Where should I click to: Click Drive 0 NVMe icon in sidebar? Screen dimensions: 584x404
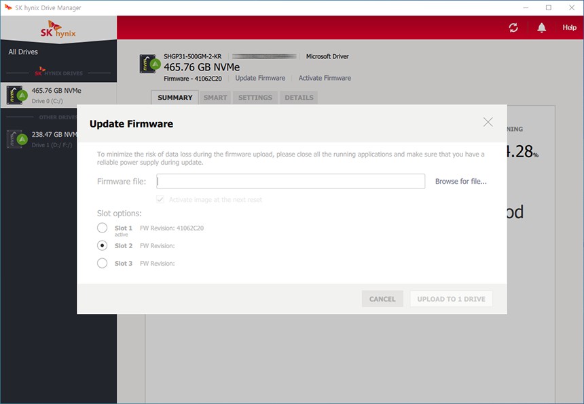17,95
